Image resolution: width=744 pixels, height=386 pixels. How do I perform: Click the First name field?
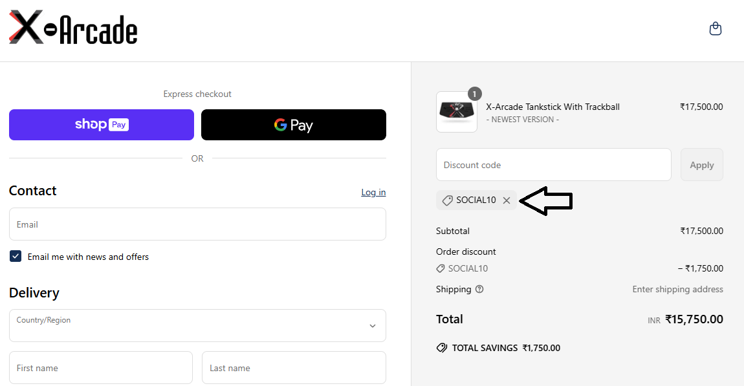tap(100, 367)
